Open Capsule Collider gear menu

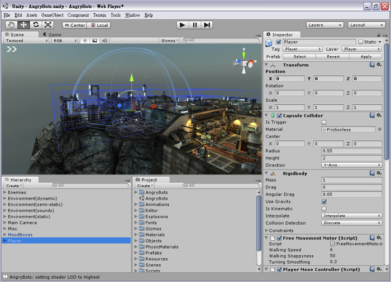pos(379,115)
